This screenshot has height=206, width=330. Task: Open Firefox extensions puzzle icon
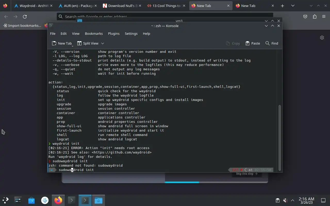pyautogui.click(x=315, y=16)
